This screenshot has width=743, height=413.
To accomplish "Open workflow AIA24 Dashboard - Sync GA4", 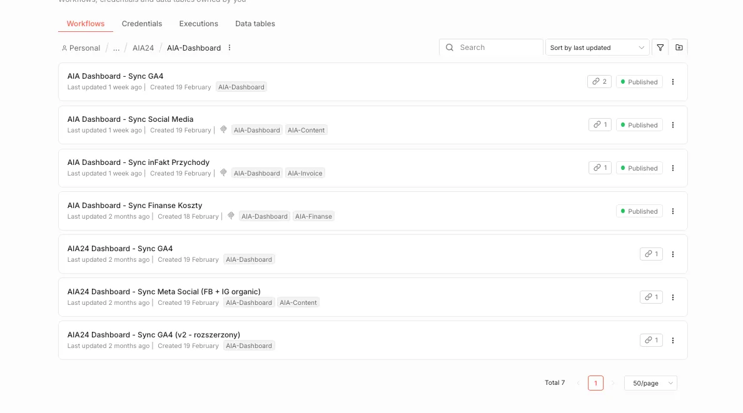I will coord(120,248).
